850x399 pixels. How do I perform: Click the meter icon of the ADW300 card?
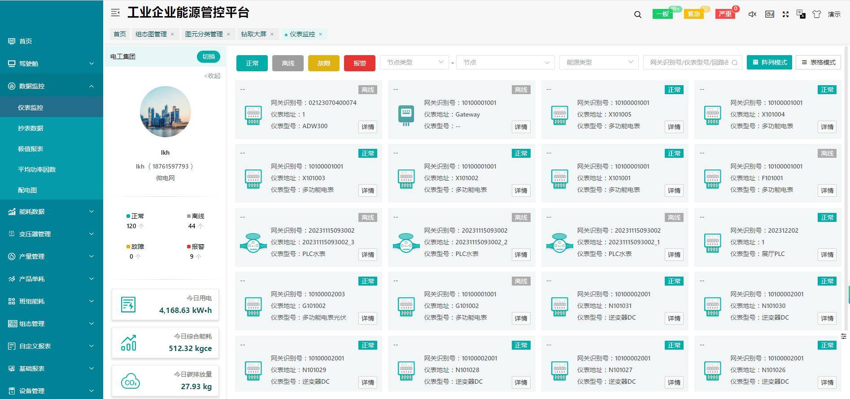(253, 115)
